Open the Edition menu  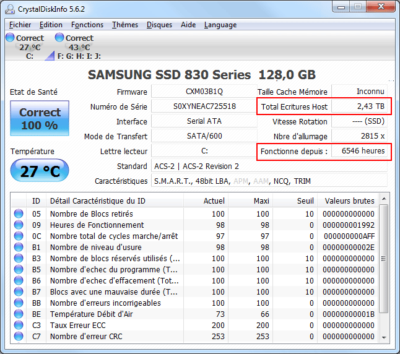click(51, 25)
